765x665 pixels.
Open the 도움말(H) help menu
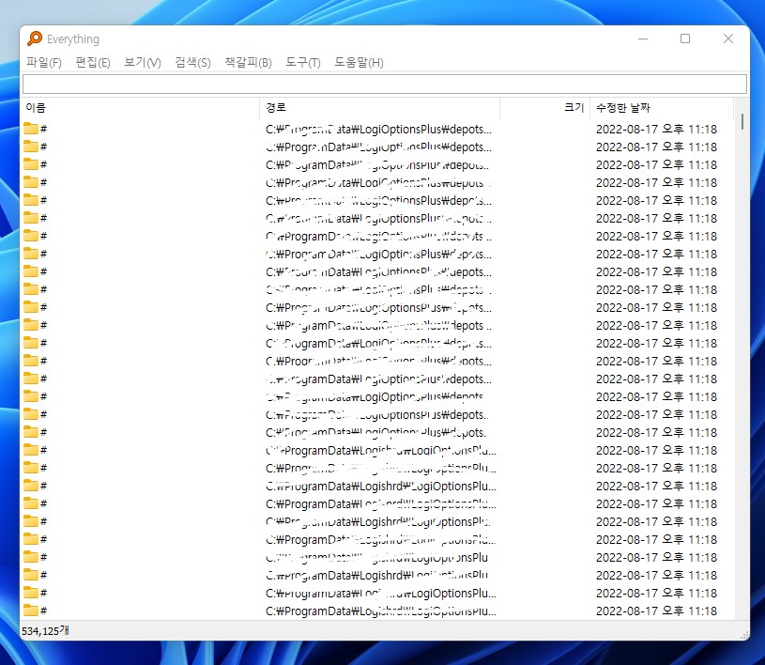click(359, 63)
